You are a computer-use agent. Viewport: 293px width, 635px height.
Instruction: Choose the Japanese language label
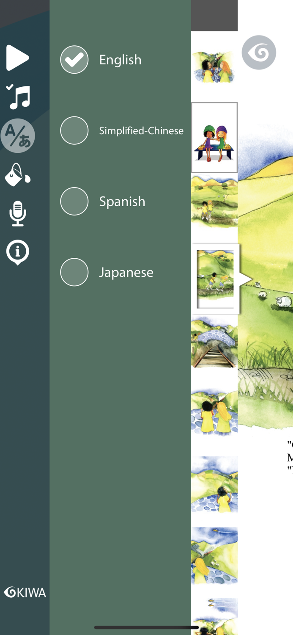click(126, 272)
